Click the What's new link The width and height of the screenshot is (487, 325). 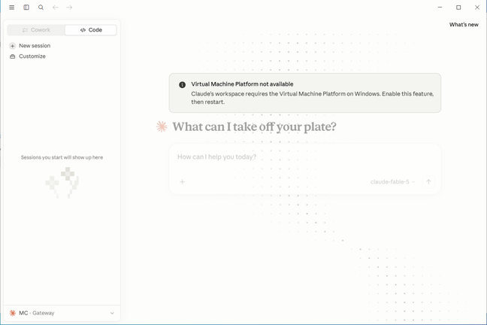coord(464,25)
